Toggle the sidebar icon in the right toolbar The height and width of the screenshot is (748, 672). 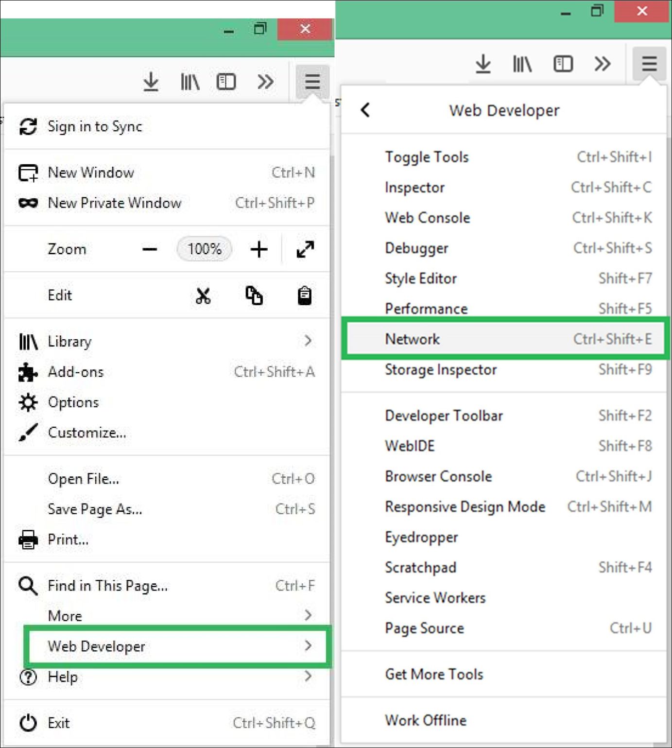click(563, 64)
